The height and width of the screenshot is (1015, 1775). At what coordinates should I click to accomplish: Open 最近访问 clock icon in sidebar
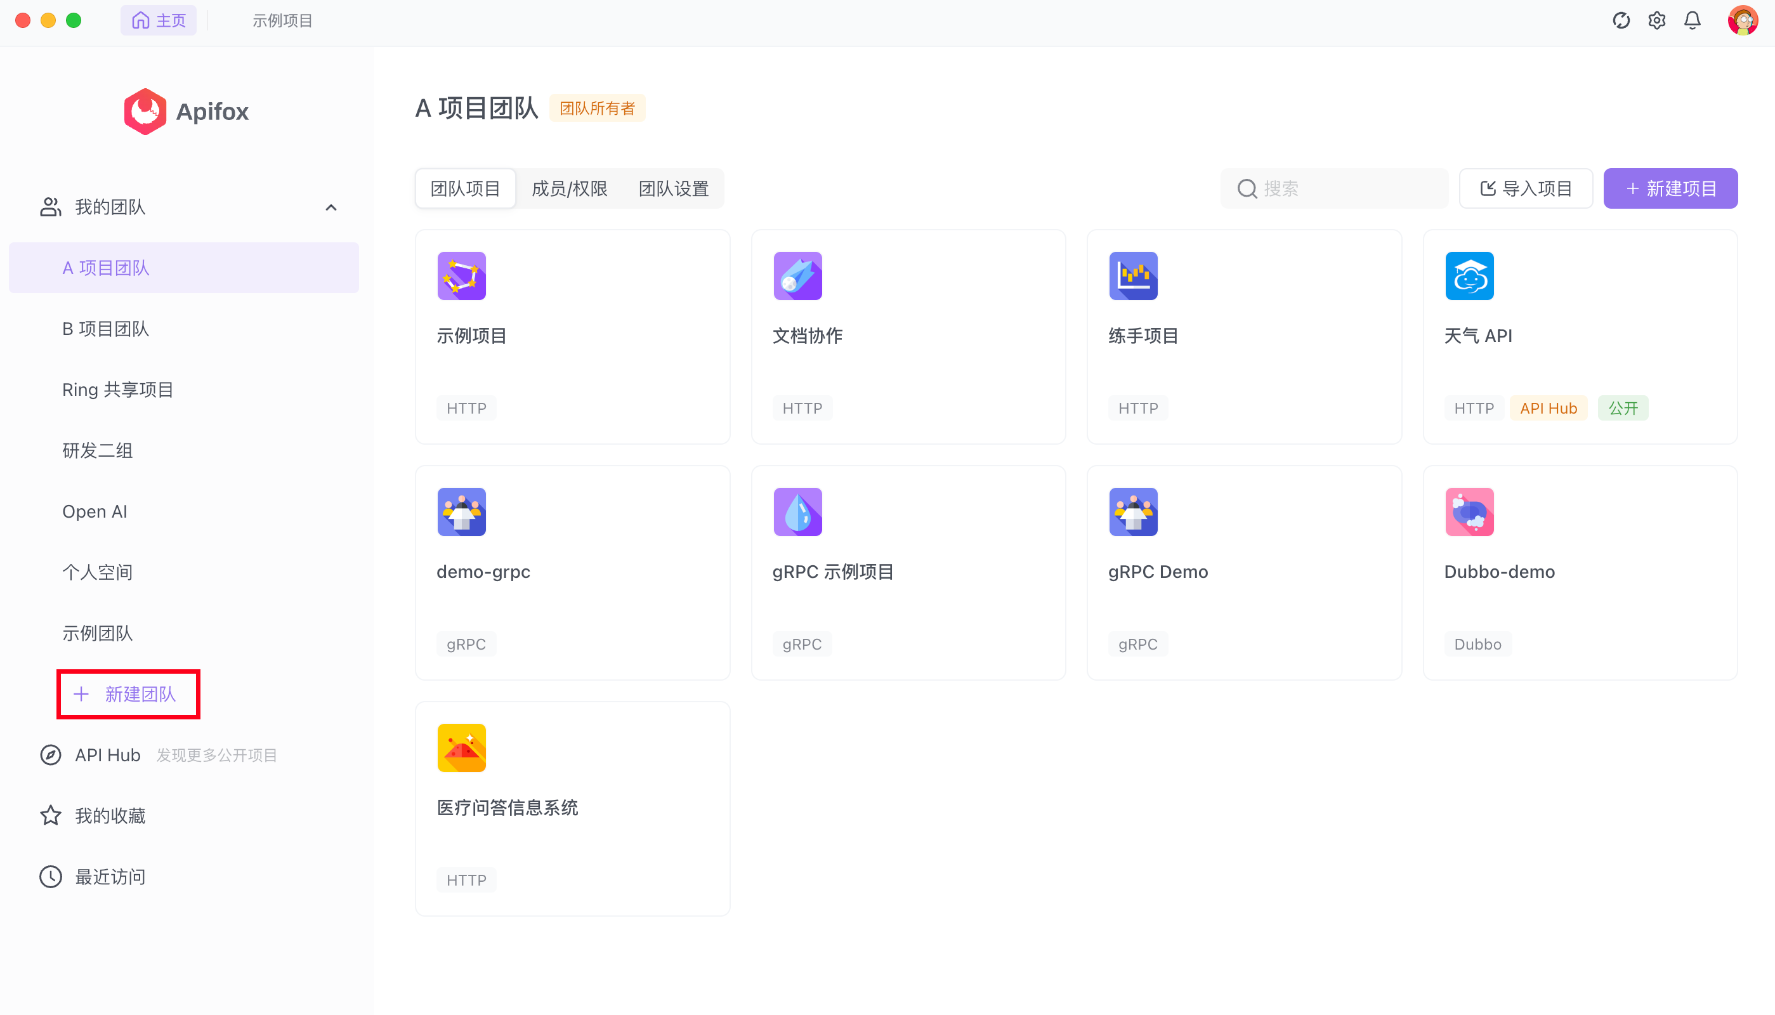point(51,877)
